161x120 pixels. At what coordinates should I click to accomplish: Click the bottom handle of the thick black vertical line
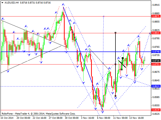tap(115, 96)
